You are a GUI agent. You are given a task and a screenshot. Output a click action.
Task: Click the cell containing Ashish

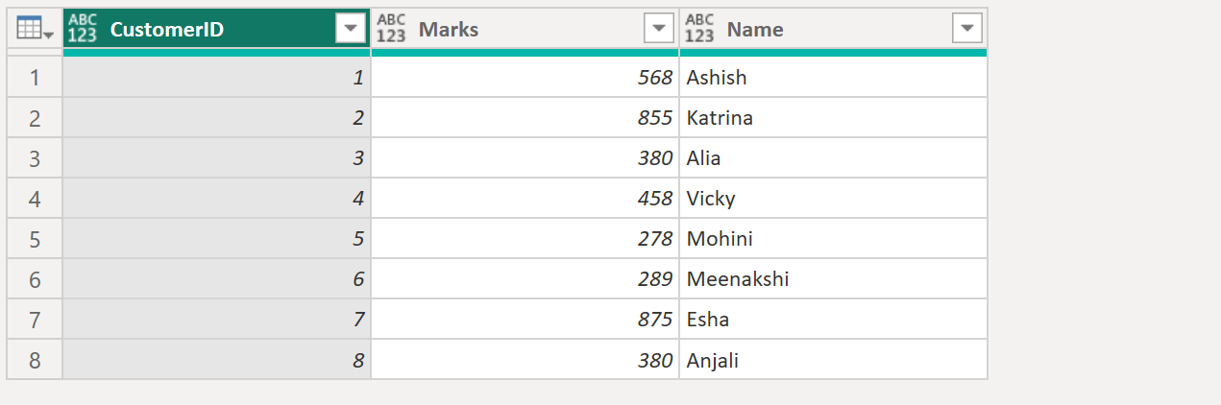pyautogui.click(x=717, y=78)
